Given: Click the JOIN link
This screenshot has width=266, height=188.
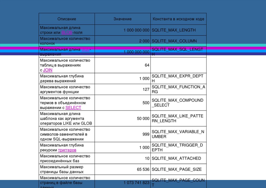Looking at the screenshot, I should (48, 70).
